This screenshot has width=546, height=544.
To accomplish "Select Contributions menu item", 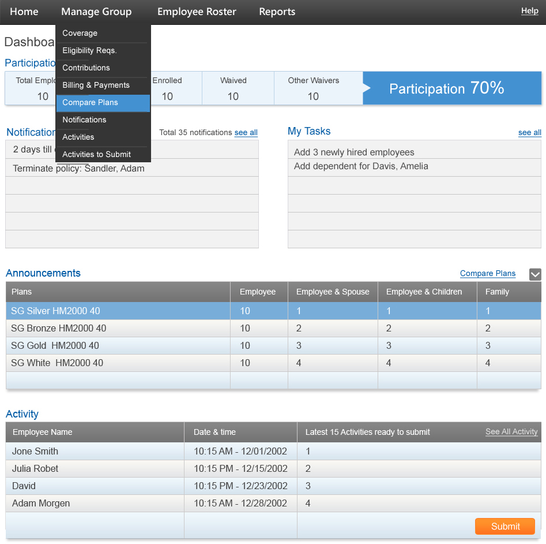I will click(86, 68).
